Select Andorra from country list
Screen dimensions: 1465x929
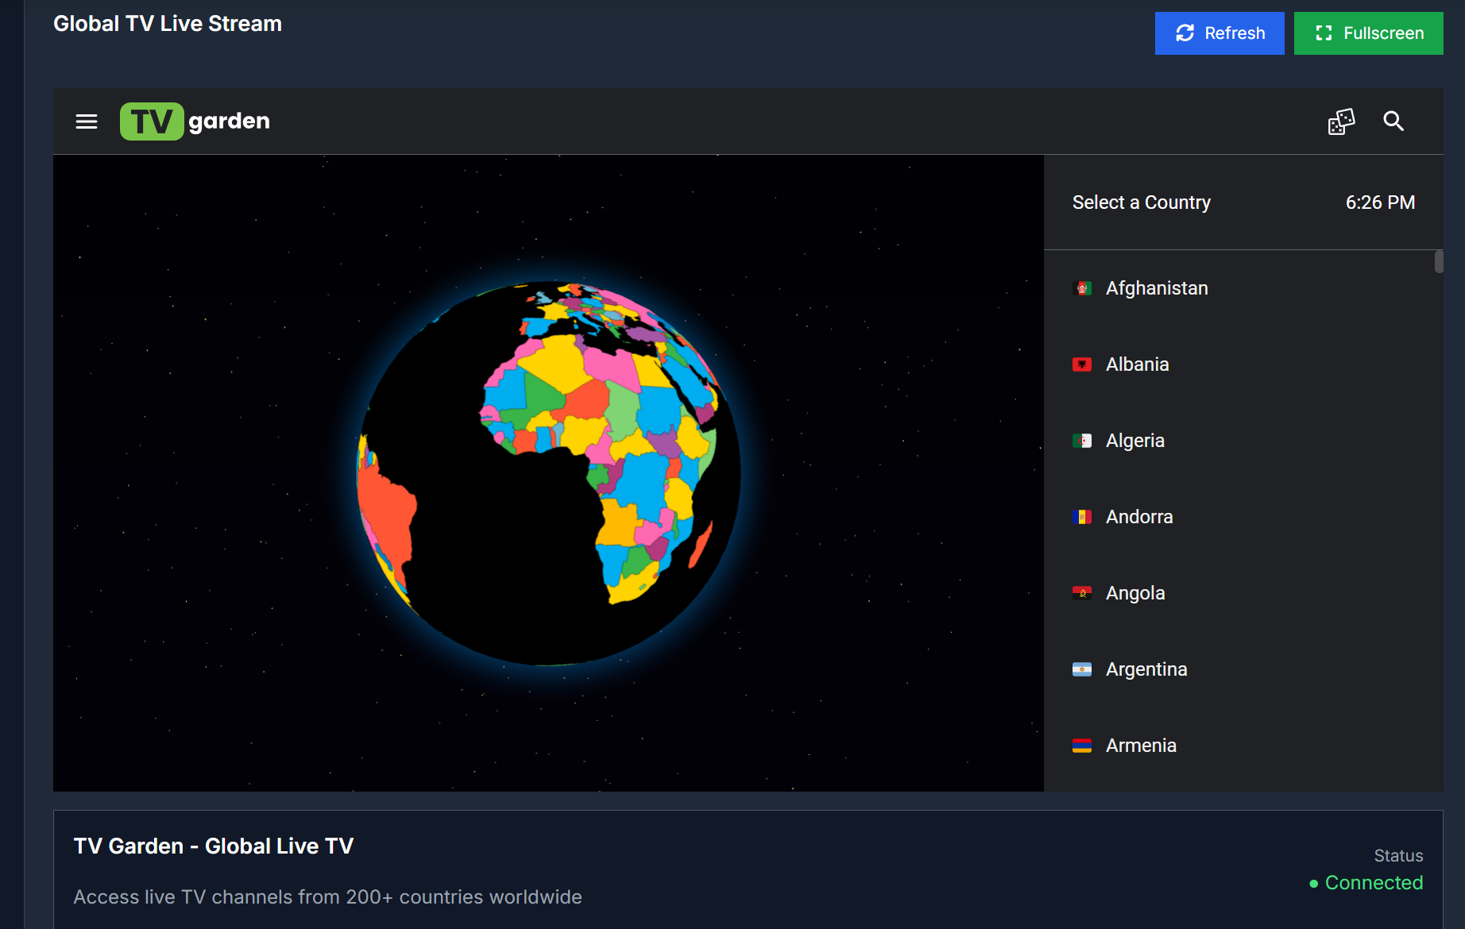click(1138, 517)
